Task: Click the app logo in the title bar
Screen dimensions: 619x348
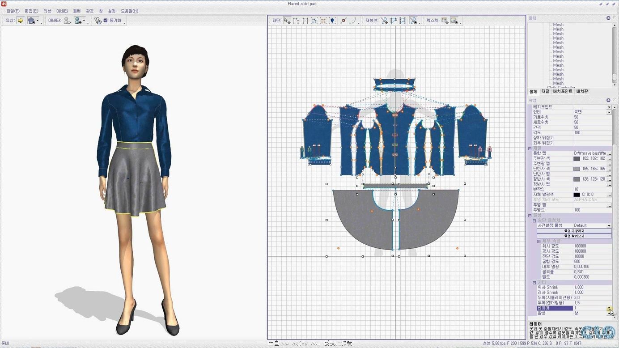Action: (x=3, y=3)
